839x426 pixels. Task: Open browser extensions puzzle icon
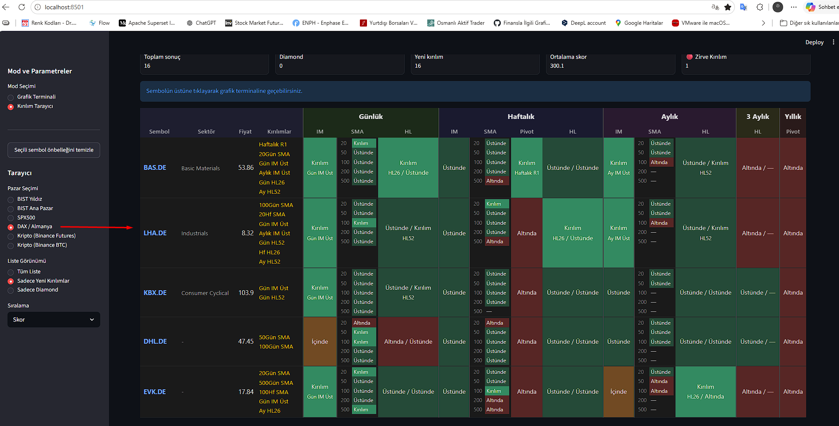coord(760,7)
